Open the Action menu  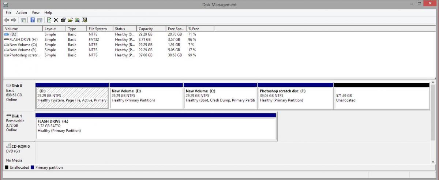tap(22, 12)
